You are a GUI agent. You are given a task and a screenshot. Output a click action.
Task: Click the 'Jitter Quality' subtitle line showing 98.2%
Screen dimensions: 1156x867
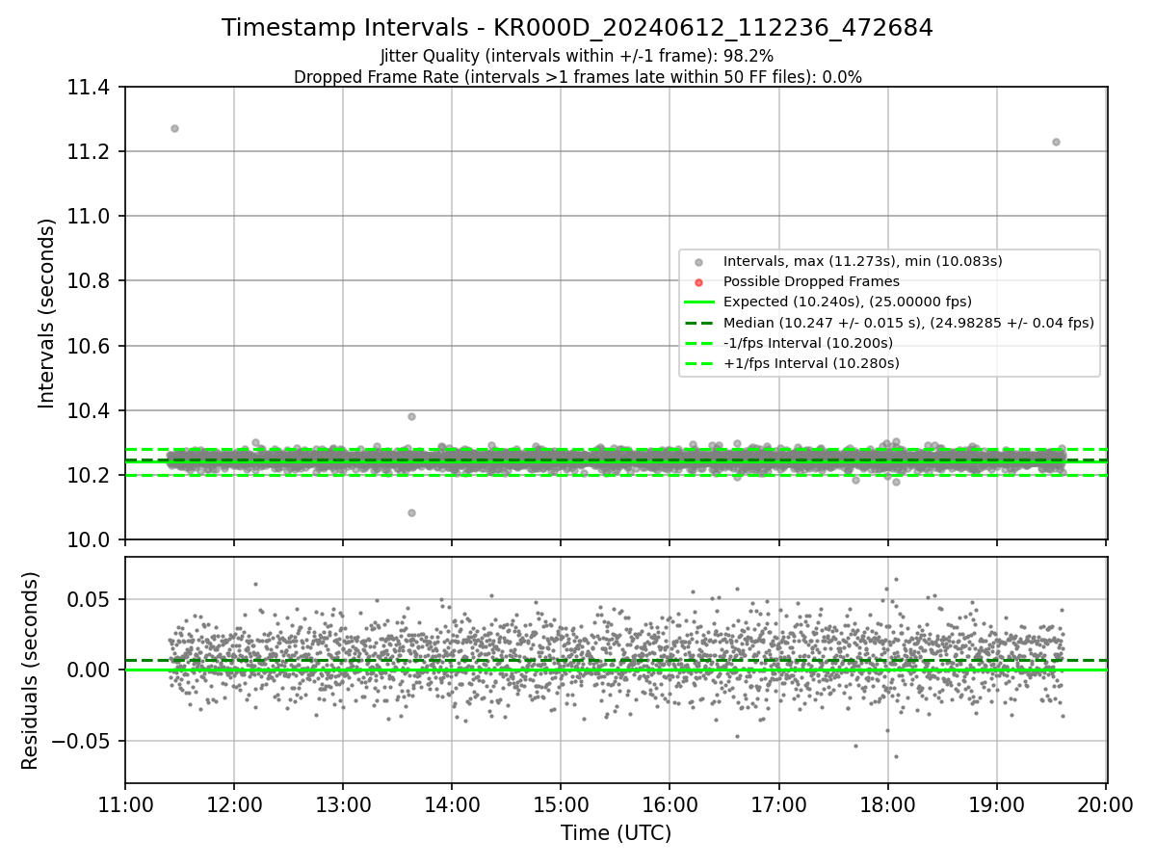[577, 56]
